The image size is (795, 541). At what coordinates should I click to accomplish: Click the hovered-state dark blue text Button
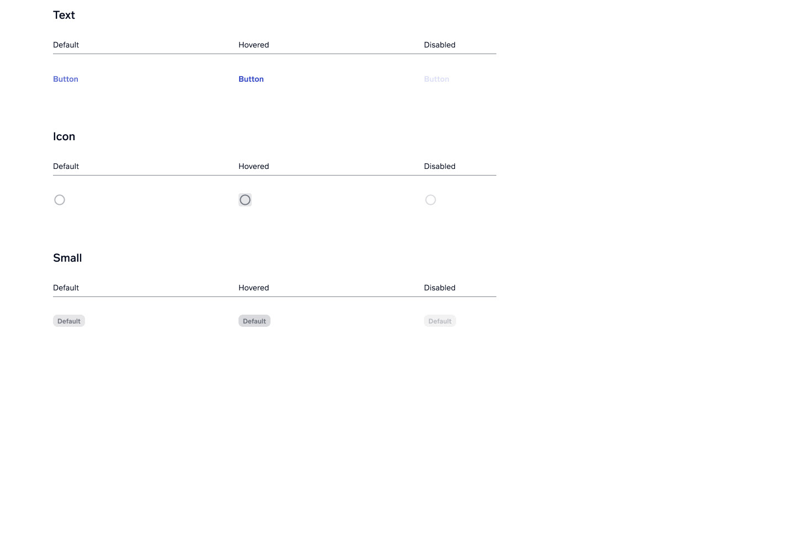point(251,79)
